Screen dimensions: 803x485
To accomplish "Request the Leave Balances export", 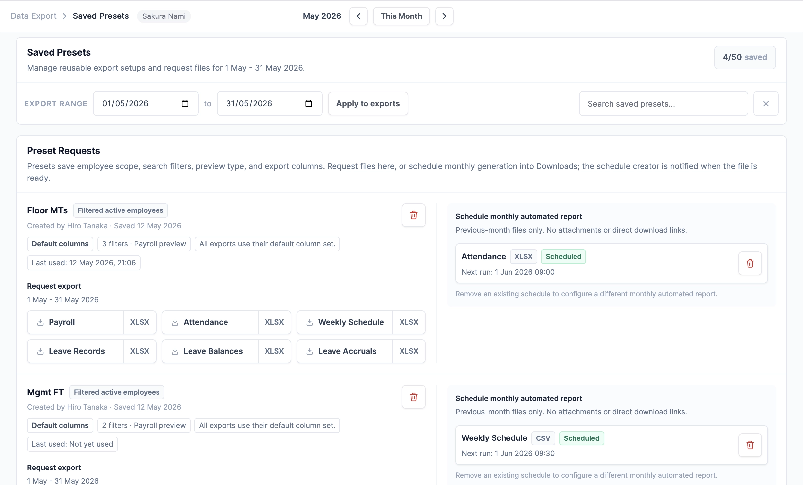I will tap(210, 351).
